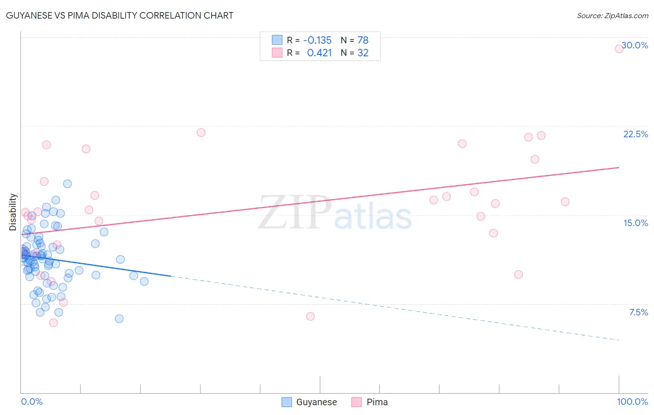The width and height of the screenshot is (654, 415).
Task: Click the pink data point near 30.0%
Action: tap(619, 48)
